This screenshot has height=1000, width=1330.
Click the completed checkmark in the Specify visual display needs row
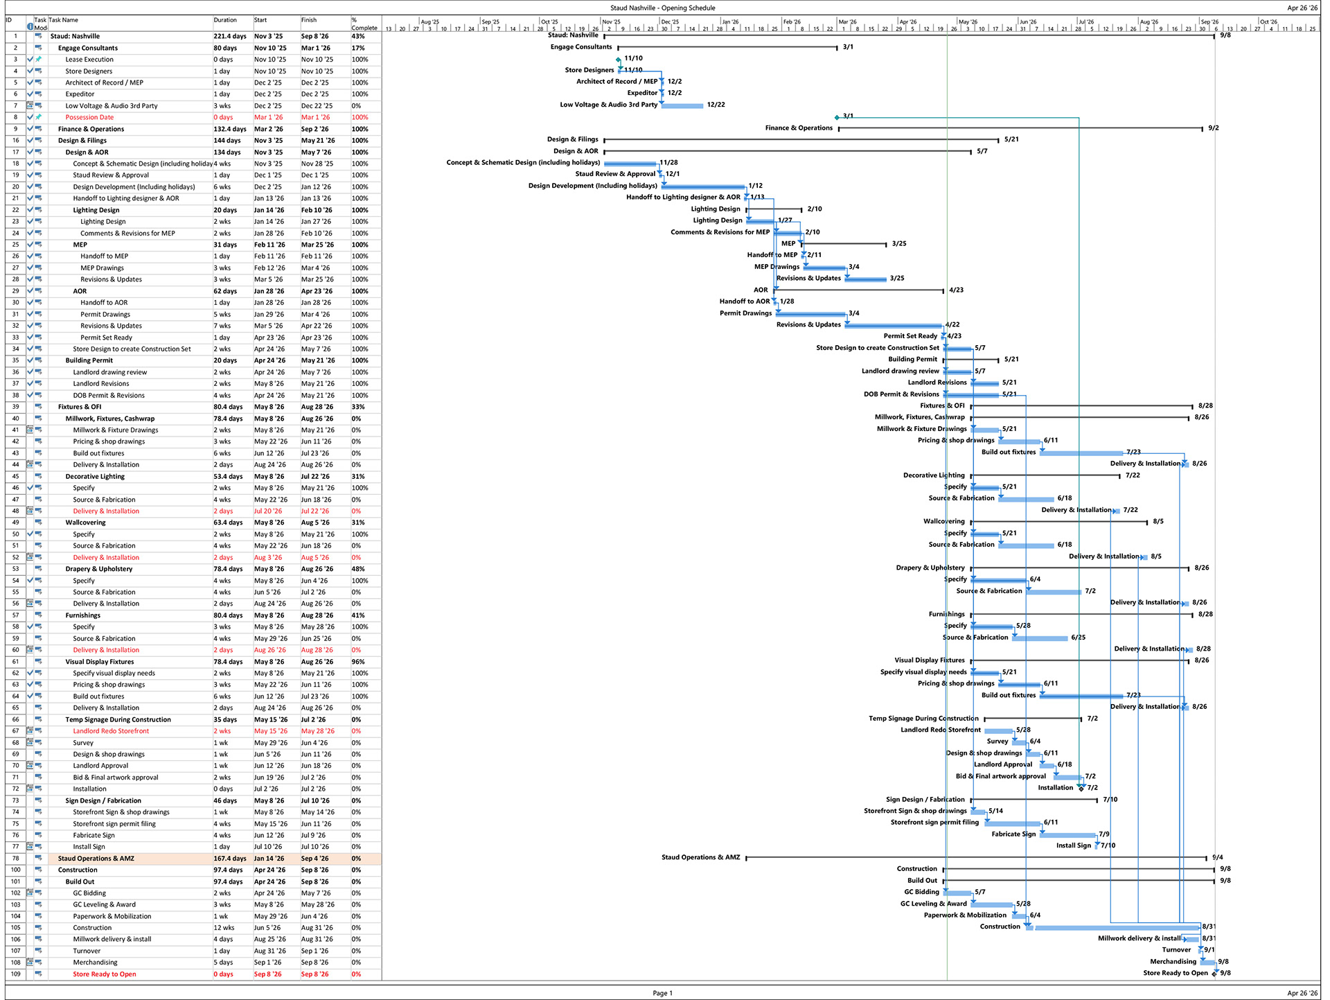[30, 673]
